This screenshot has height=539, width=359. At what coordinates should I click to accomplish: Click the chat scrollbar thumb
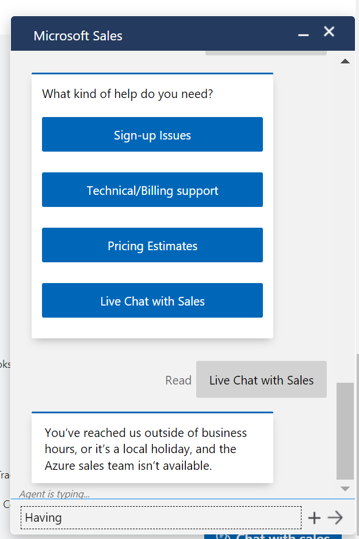click(x=345, y=431)
